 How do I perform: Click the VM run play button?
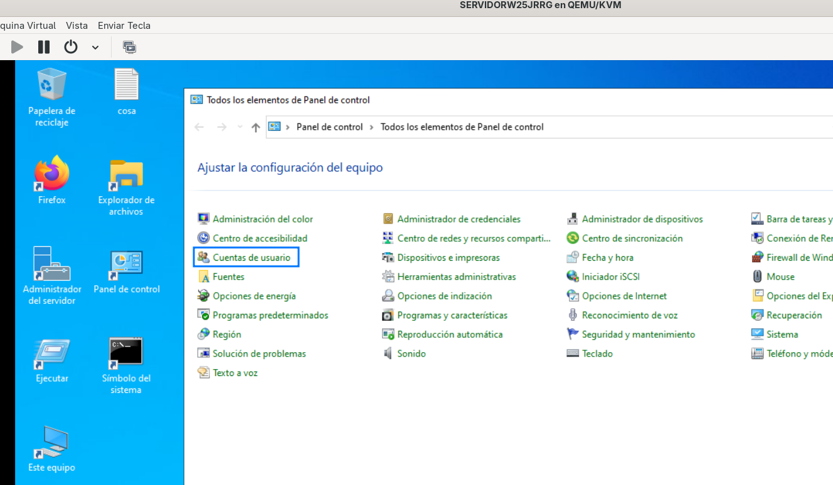17,47
